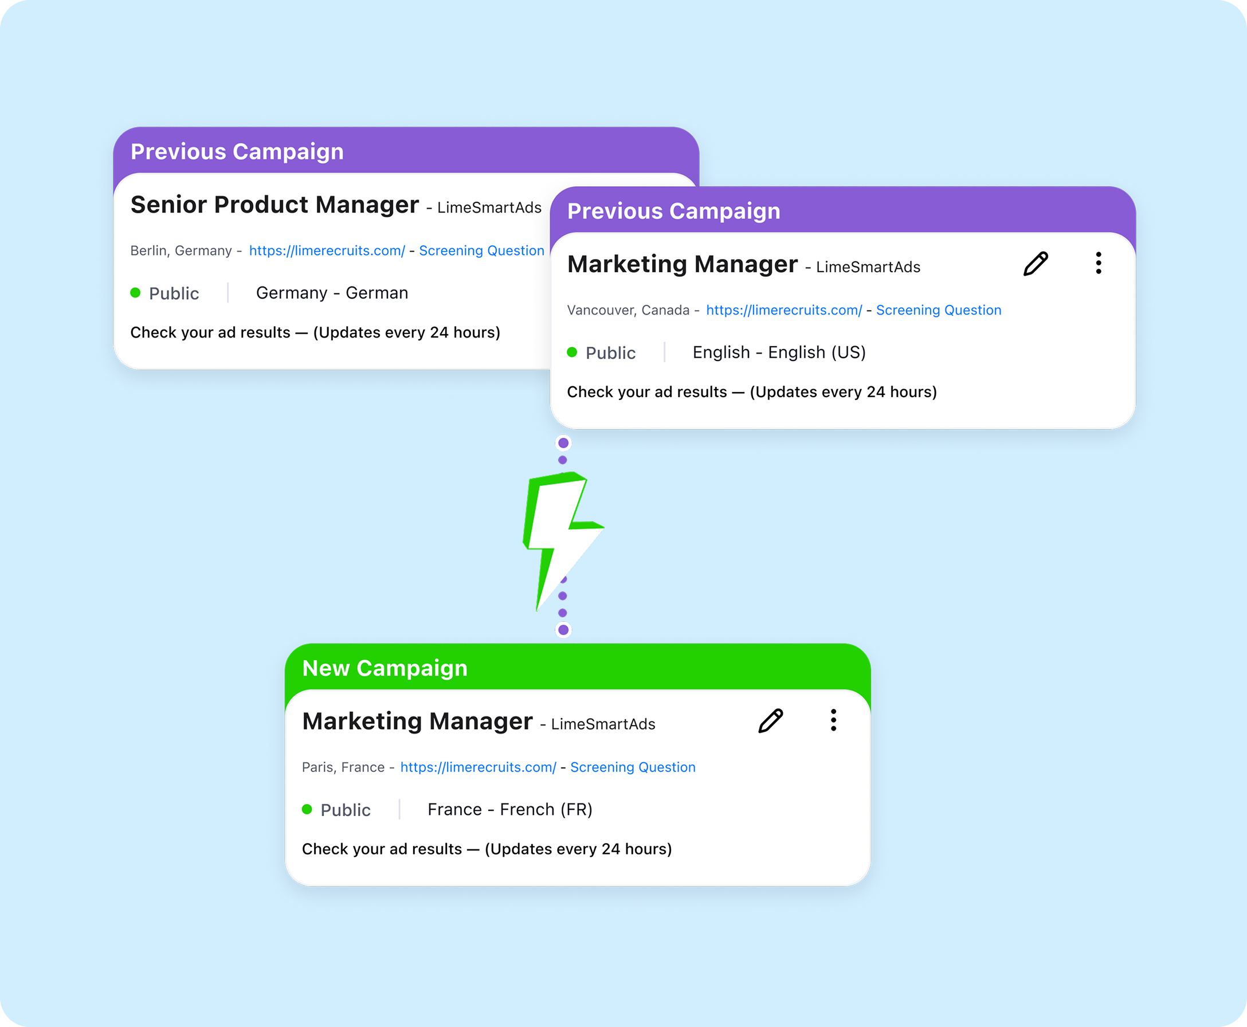Open Screening Question link on Berlin card
This screenshot has height=1027, width=1247.
pos(481,251)
